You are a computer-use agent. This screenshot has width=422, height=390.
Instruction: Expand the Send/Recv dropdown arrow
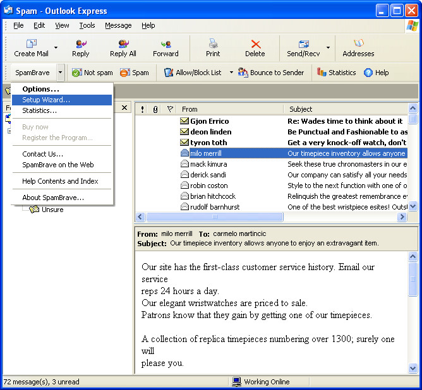tap(328, 47)
